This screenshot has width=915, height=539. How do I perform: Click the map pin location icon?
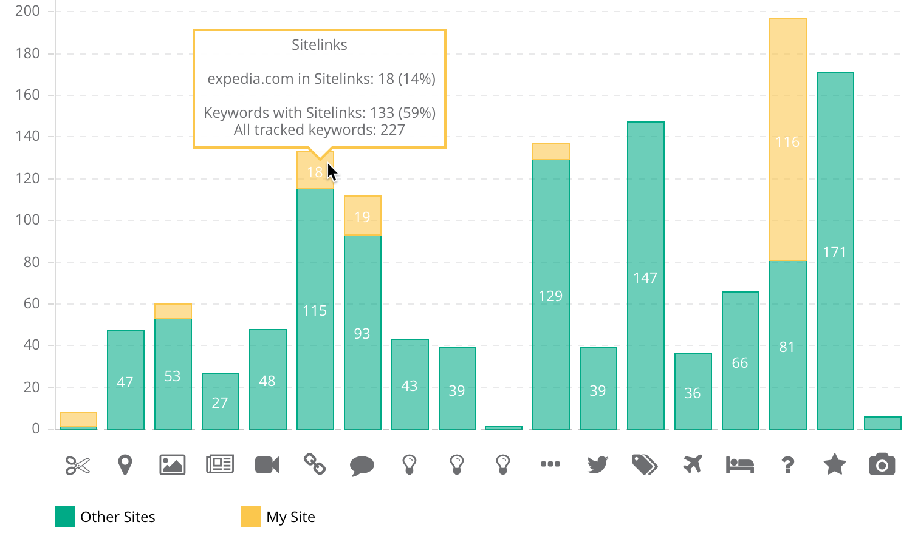125,465
